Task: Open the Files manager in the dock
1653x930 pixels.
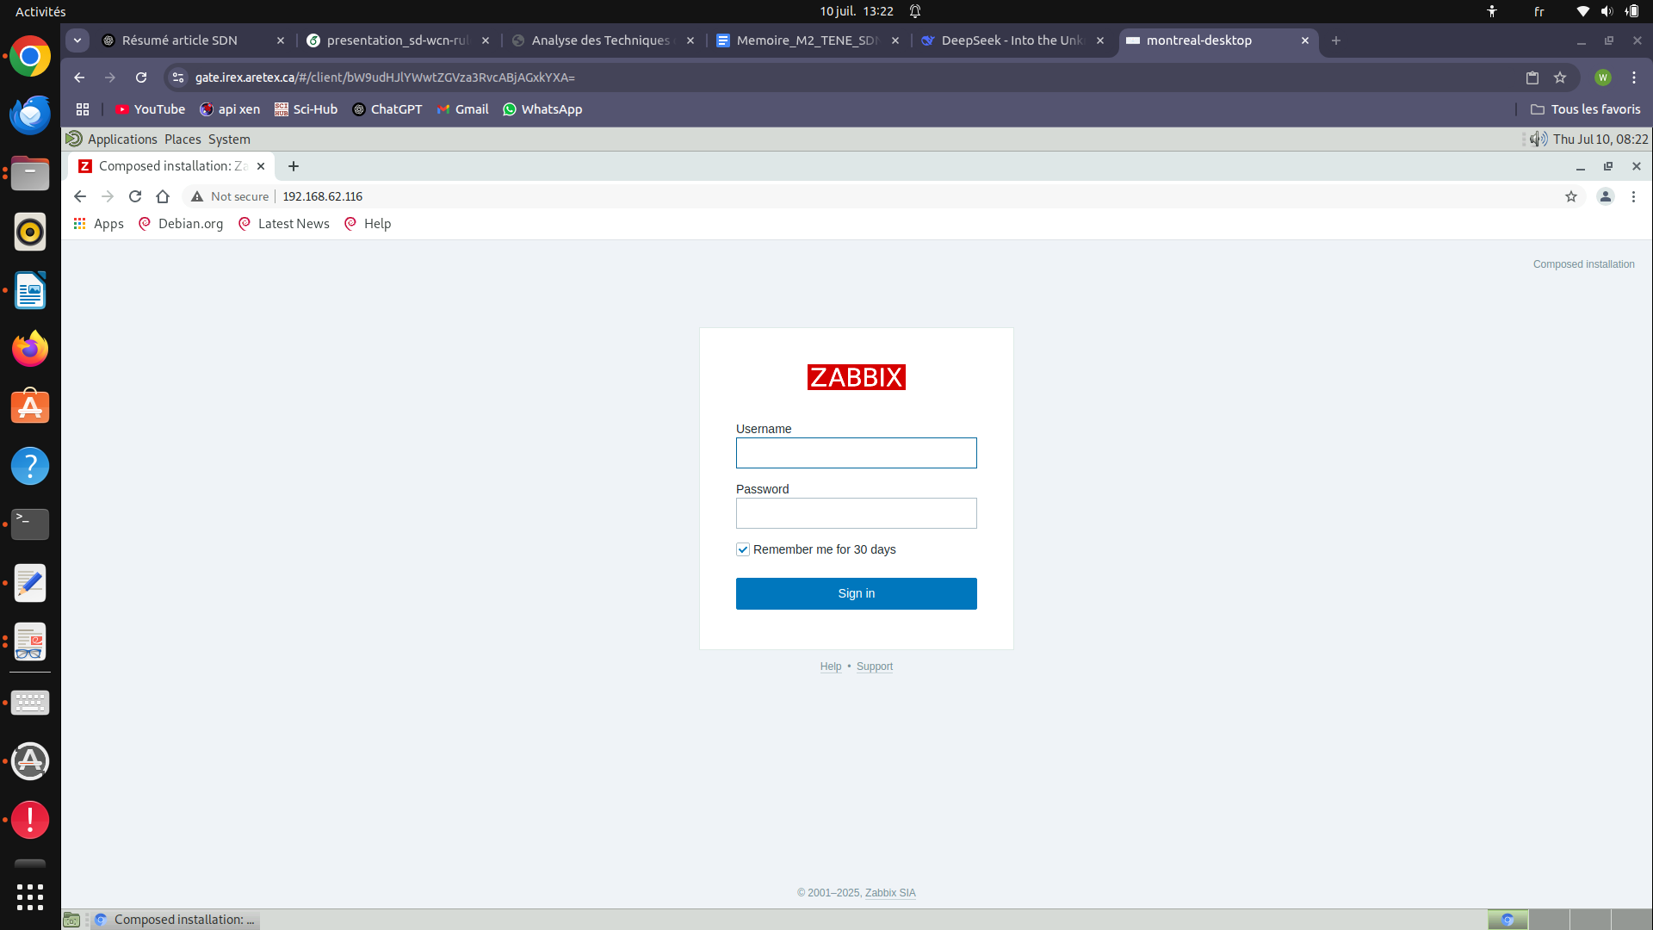Action: coord(30,173)
